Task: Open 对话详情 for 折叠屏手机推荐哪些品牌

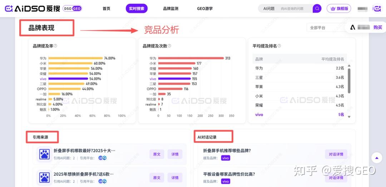Action: (x=336, y=154)
